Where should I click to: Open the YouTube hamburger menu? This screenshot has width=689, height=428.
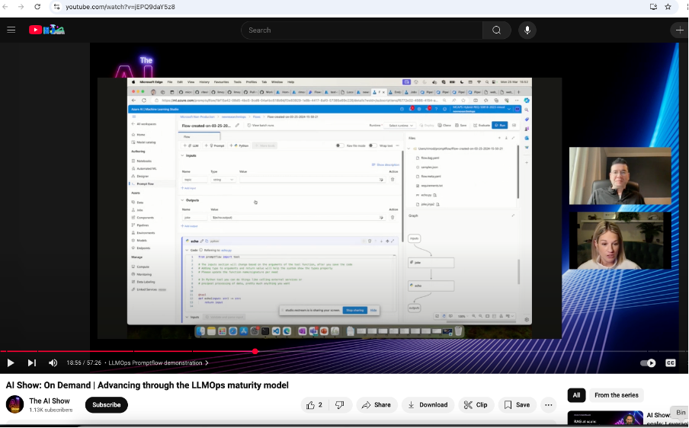pyautogui.click(x=11, y=30)
